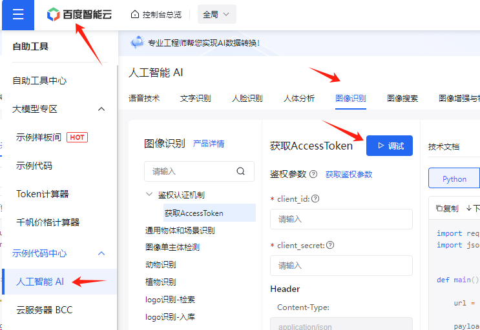Switch to the 文字识别 tab
480x330 pixels.
click(x=196, y=99)
